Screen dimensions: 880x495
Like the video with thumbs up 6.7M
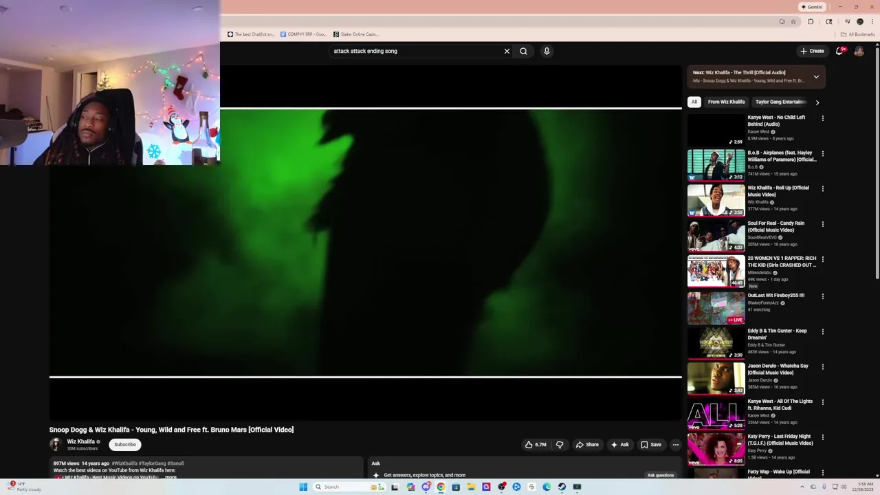coord(536,445)
